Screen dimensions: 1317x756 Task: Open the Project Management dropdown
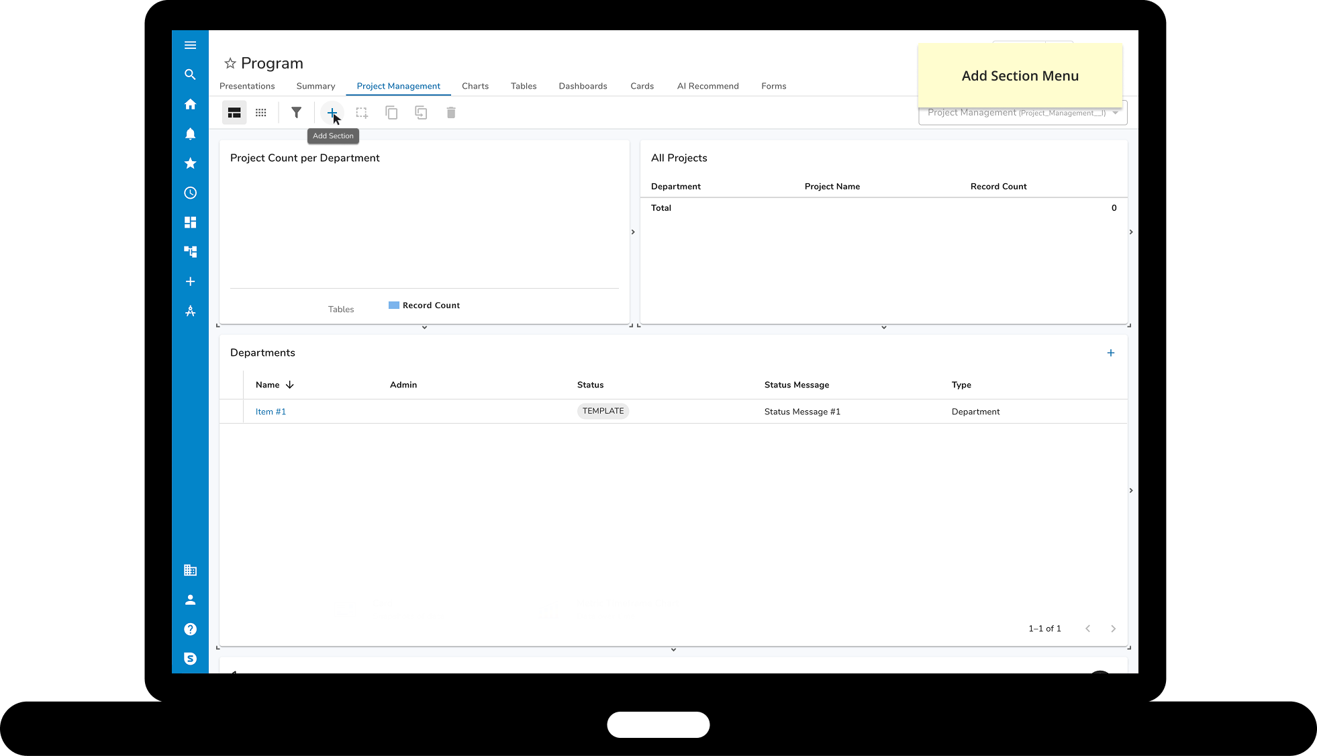(1023, 113)
